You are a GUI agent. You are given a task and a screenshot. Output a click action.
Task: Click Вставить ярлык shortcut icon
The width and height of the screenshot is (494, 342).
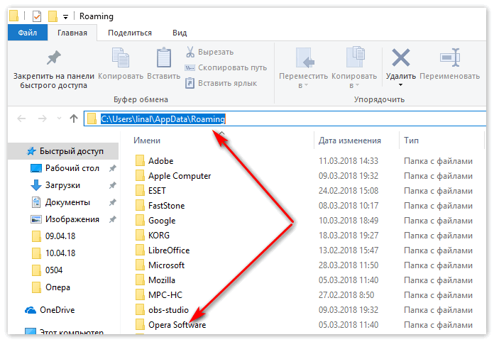(x=190, y=83)
